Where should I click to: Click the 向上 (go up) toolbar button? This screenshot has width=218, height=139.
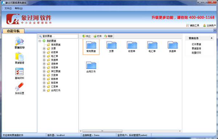point(86,36)
